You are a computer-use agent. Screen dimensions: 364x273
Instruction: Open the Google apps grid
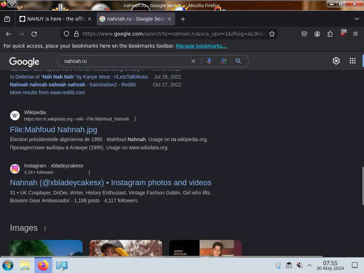pos(352,61)
